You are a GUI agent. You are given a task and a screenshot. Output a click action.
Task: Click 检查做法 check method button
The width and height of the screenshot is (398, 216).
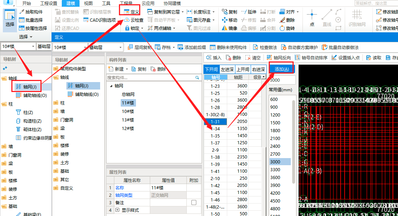[265, 47]
